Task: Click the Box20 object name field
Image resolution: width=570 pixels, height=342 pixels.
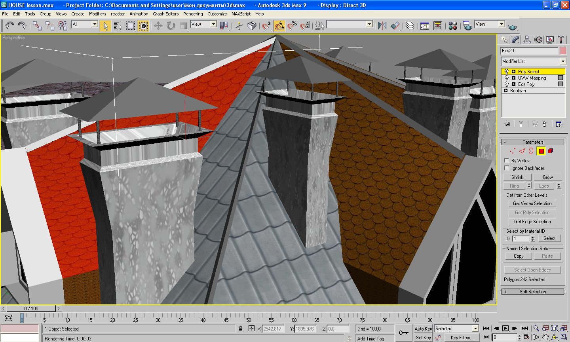Action: (529, 51)
